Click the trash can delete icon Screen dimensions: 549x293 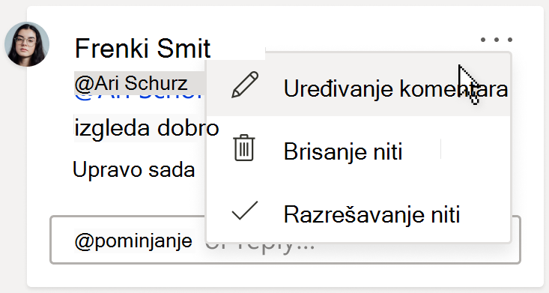click(x=244, y=148)
